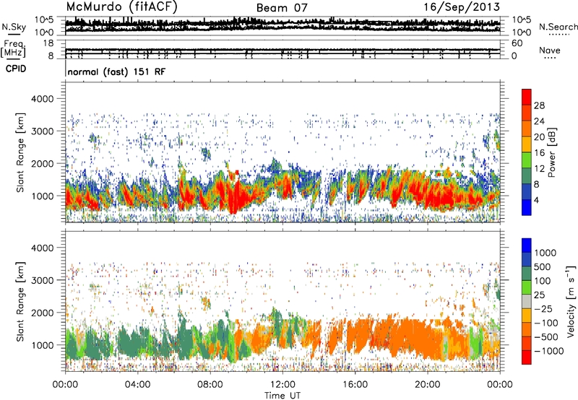
Task: Click the N.Sky label
Action: 14,27
